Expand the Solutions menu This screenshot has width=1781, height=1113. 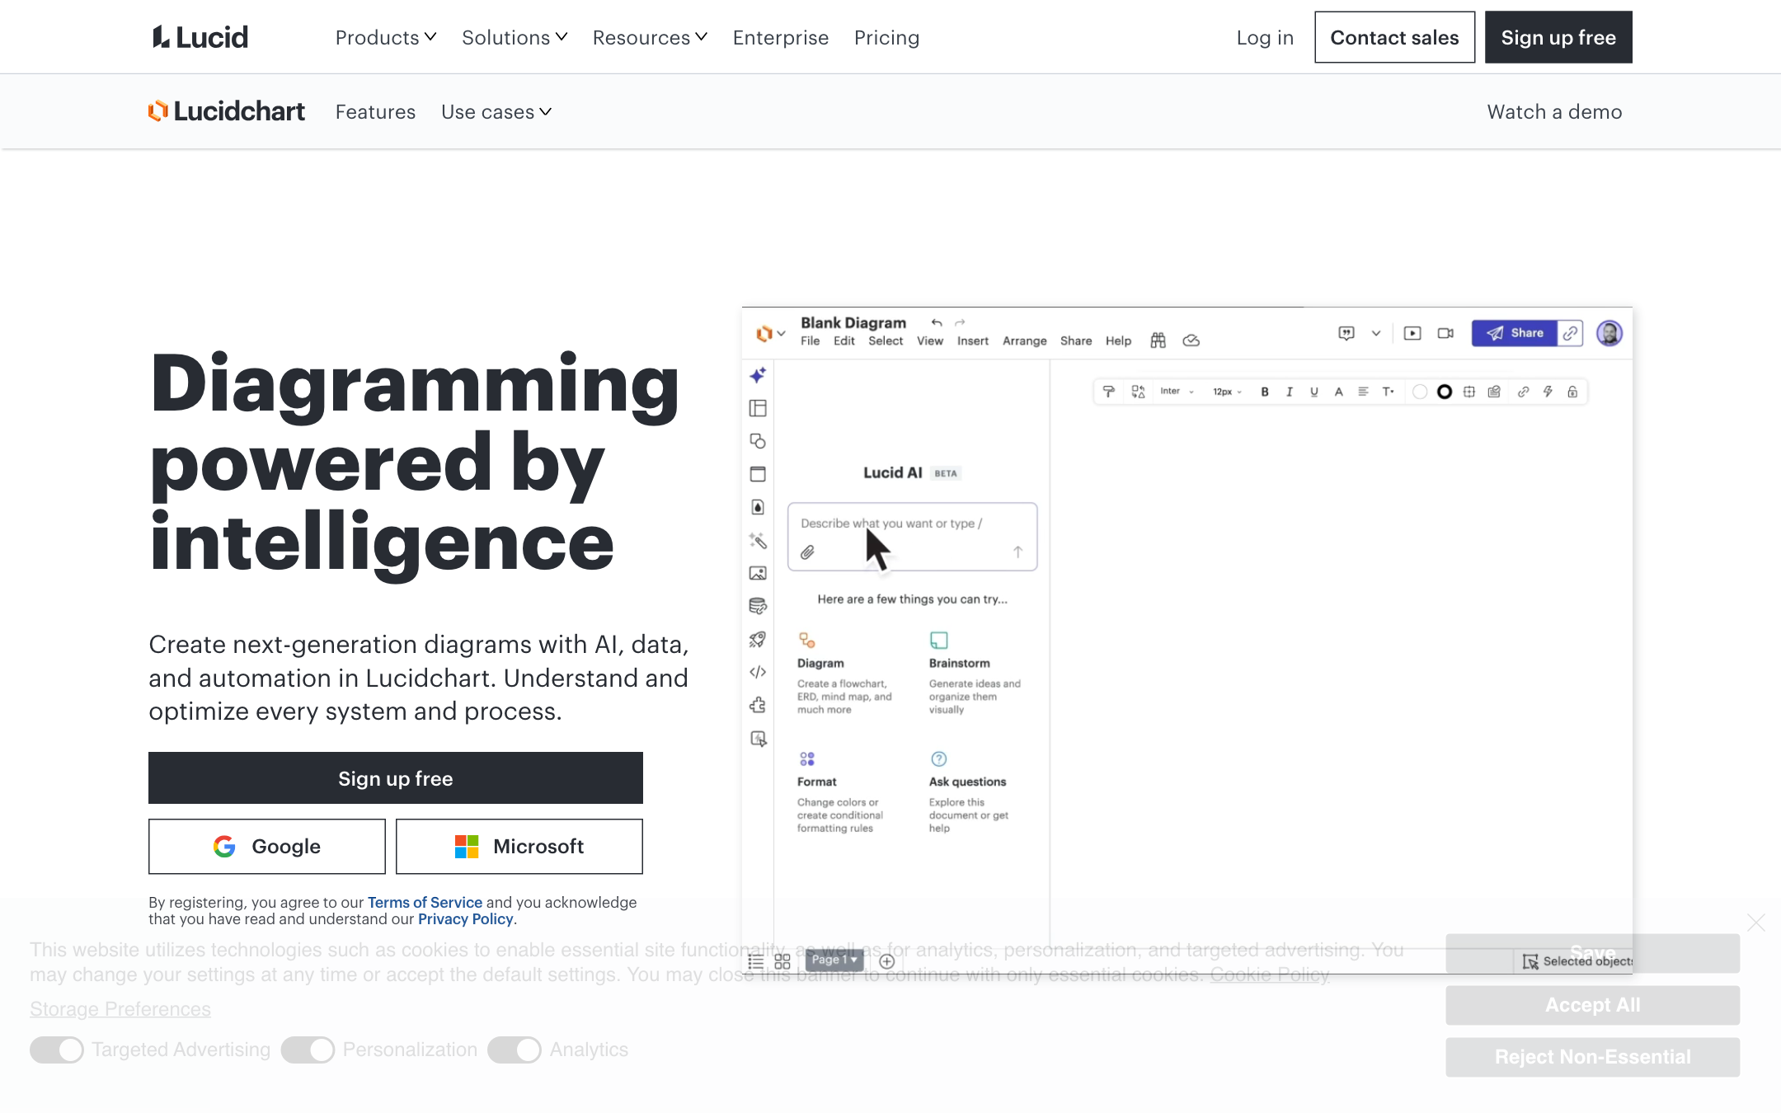tap(515, 37)
